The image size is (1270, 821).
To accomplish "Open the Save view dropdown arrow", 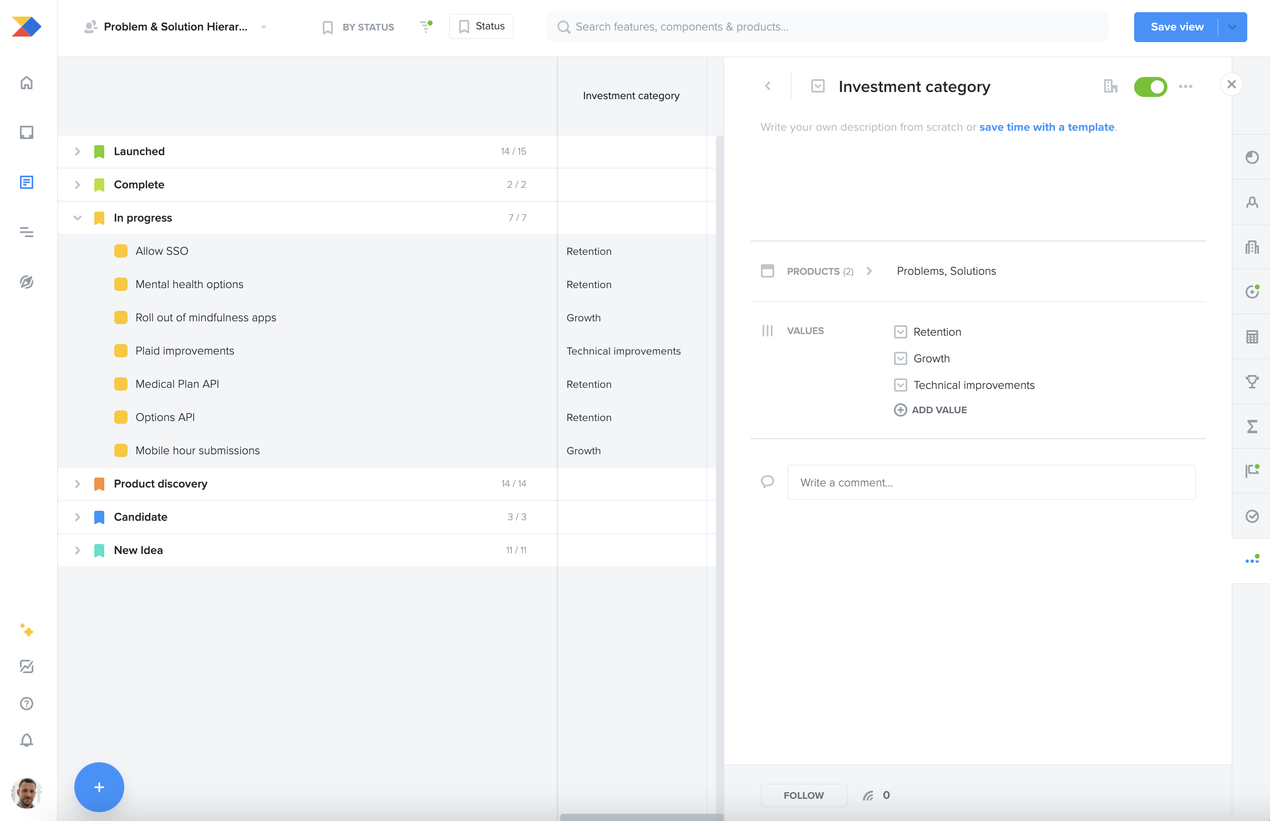I will (x=1232, y=27).
